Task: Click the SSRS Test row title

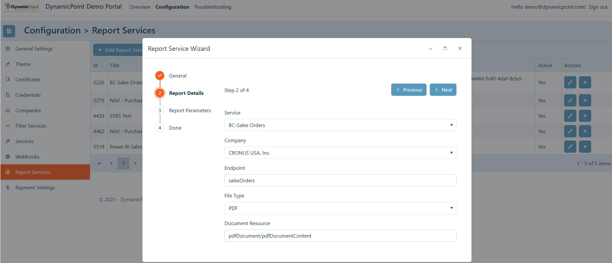Action: [x=121, y=116]
